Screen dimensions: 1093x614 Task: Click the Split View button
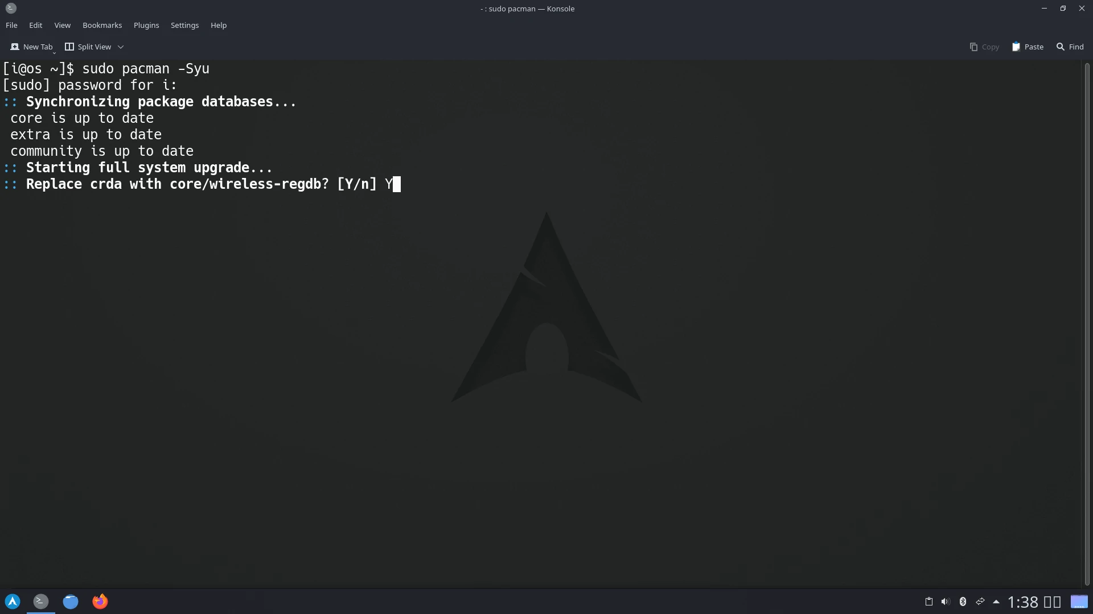coord(88,47)
